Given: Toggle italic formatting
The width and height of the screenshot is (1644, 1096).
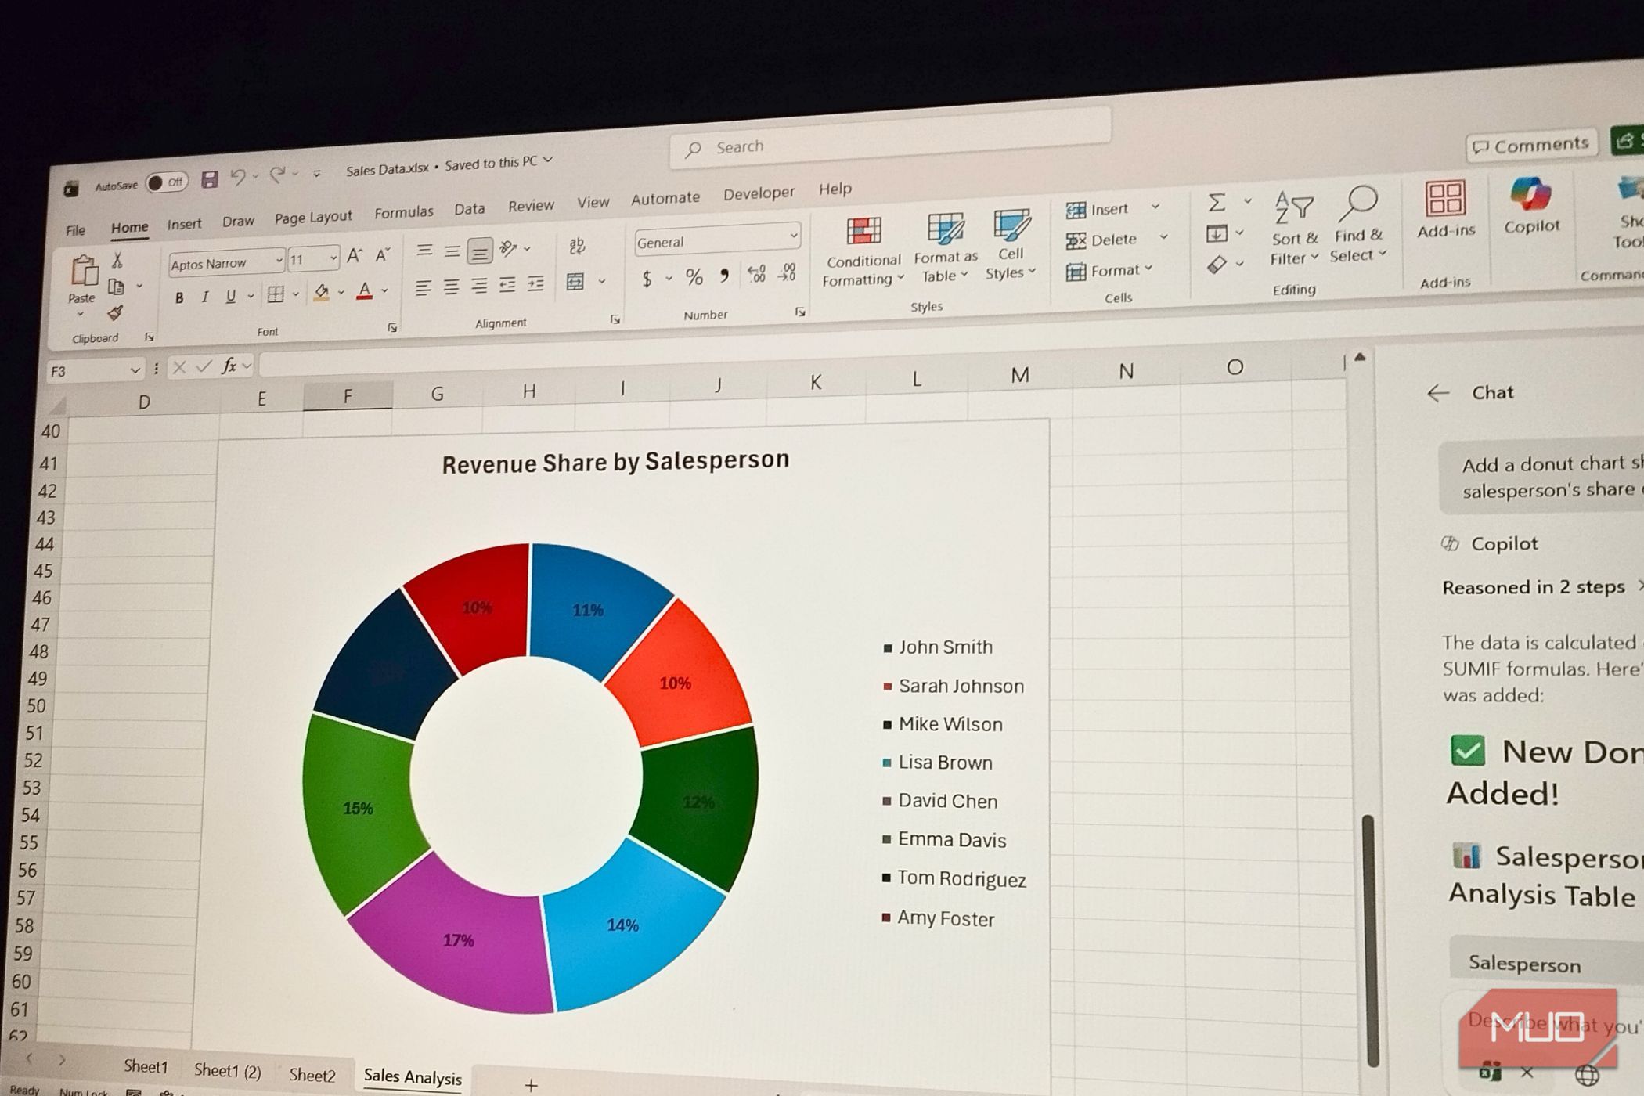Looking at the screenshot, I should click(x=205, y=297).
